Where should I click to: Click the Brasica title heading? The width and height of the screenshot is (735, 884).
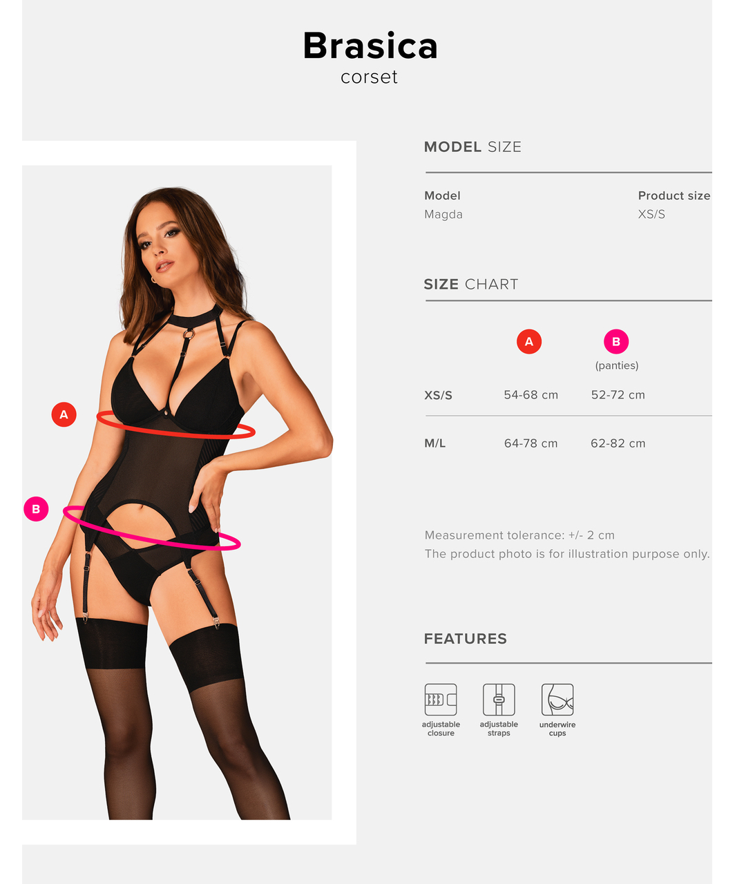370,46
